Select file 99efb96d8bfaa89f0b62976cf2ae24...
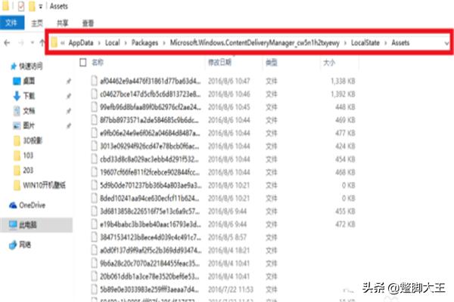The height and width of the screenshot is (302, 454). (151, 107)
